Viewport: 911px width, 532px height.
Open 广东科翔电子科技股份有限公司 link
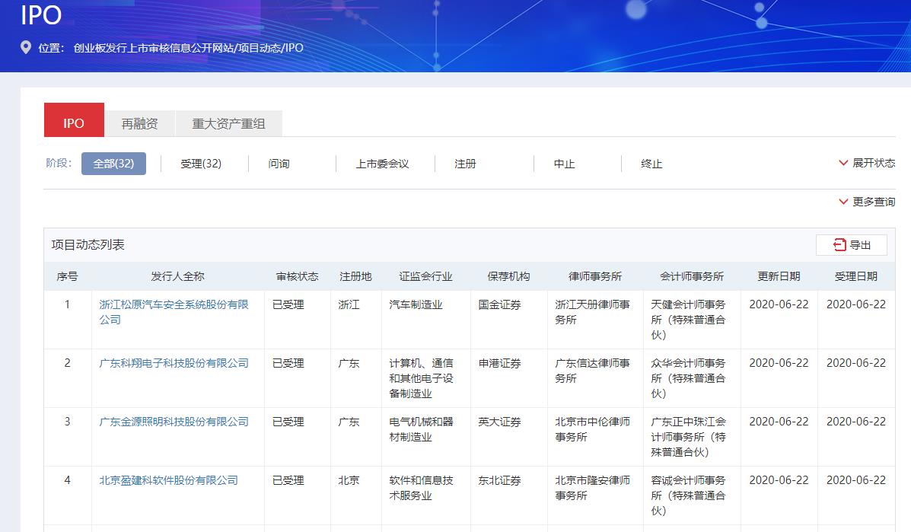point(174,363)
